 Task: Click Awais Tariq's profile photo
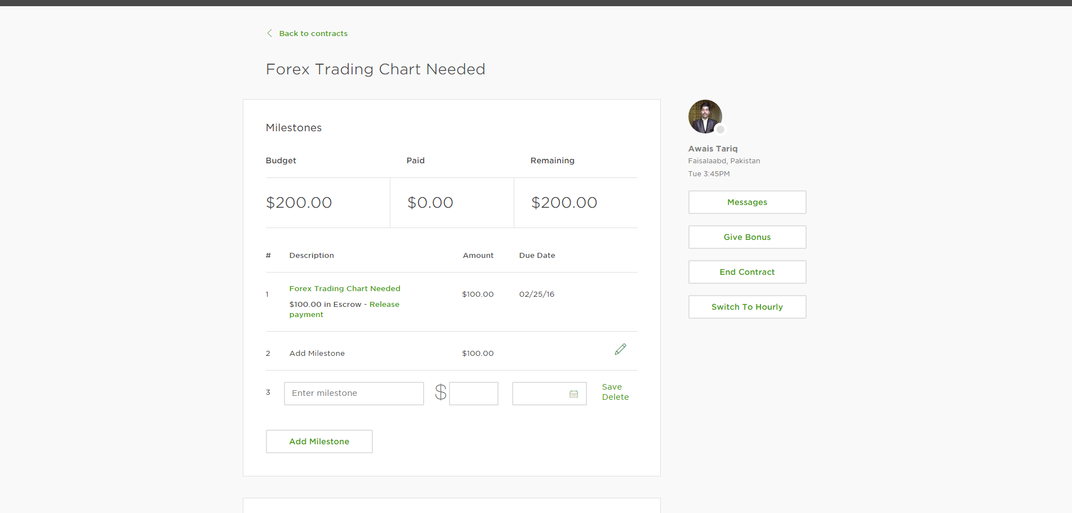coord(704,116)
